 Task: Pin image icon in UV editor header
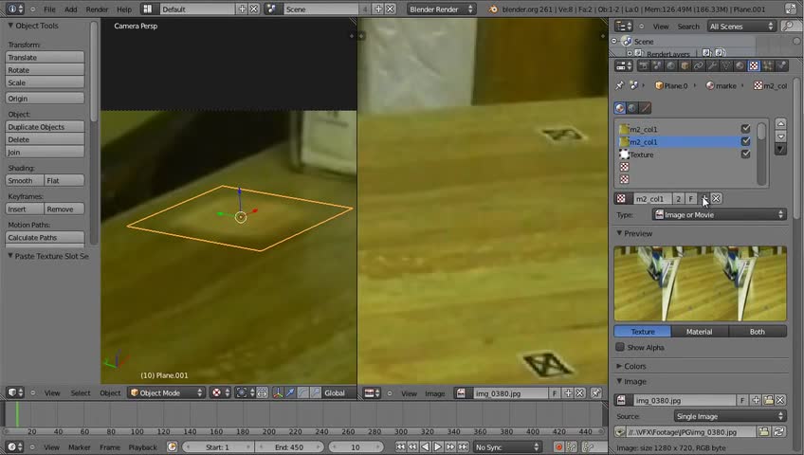595,393
